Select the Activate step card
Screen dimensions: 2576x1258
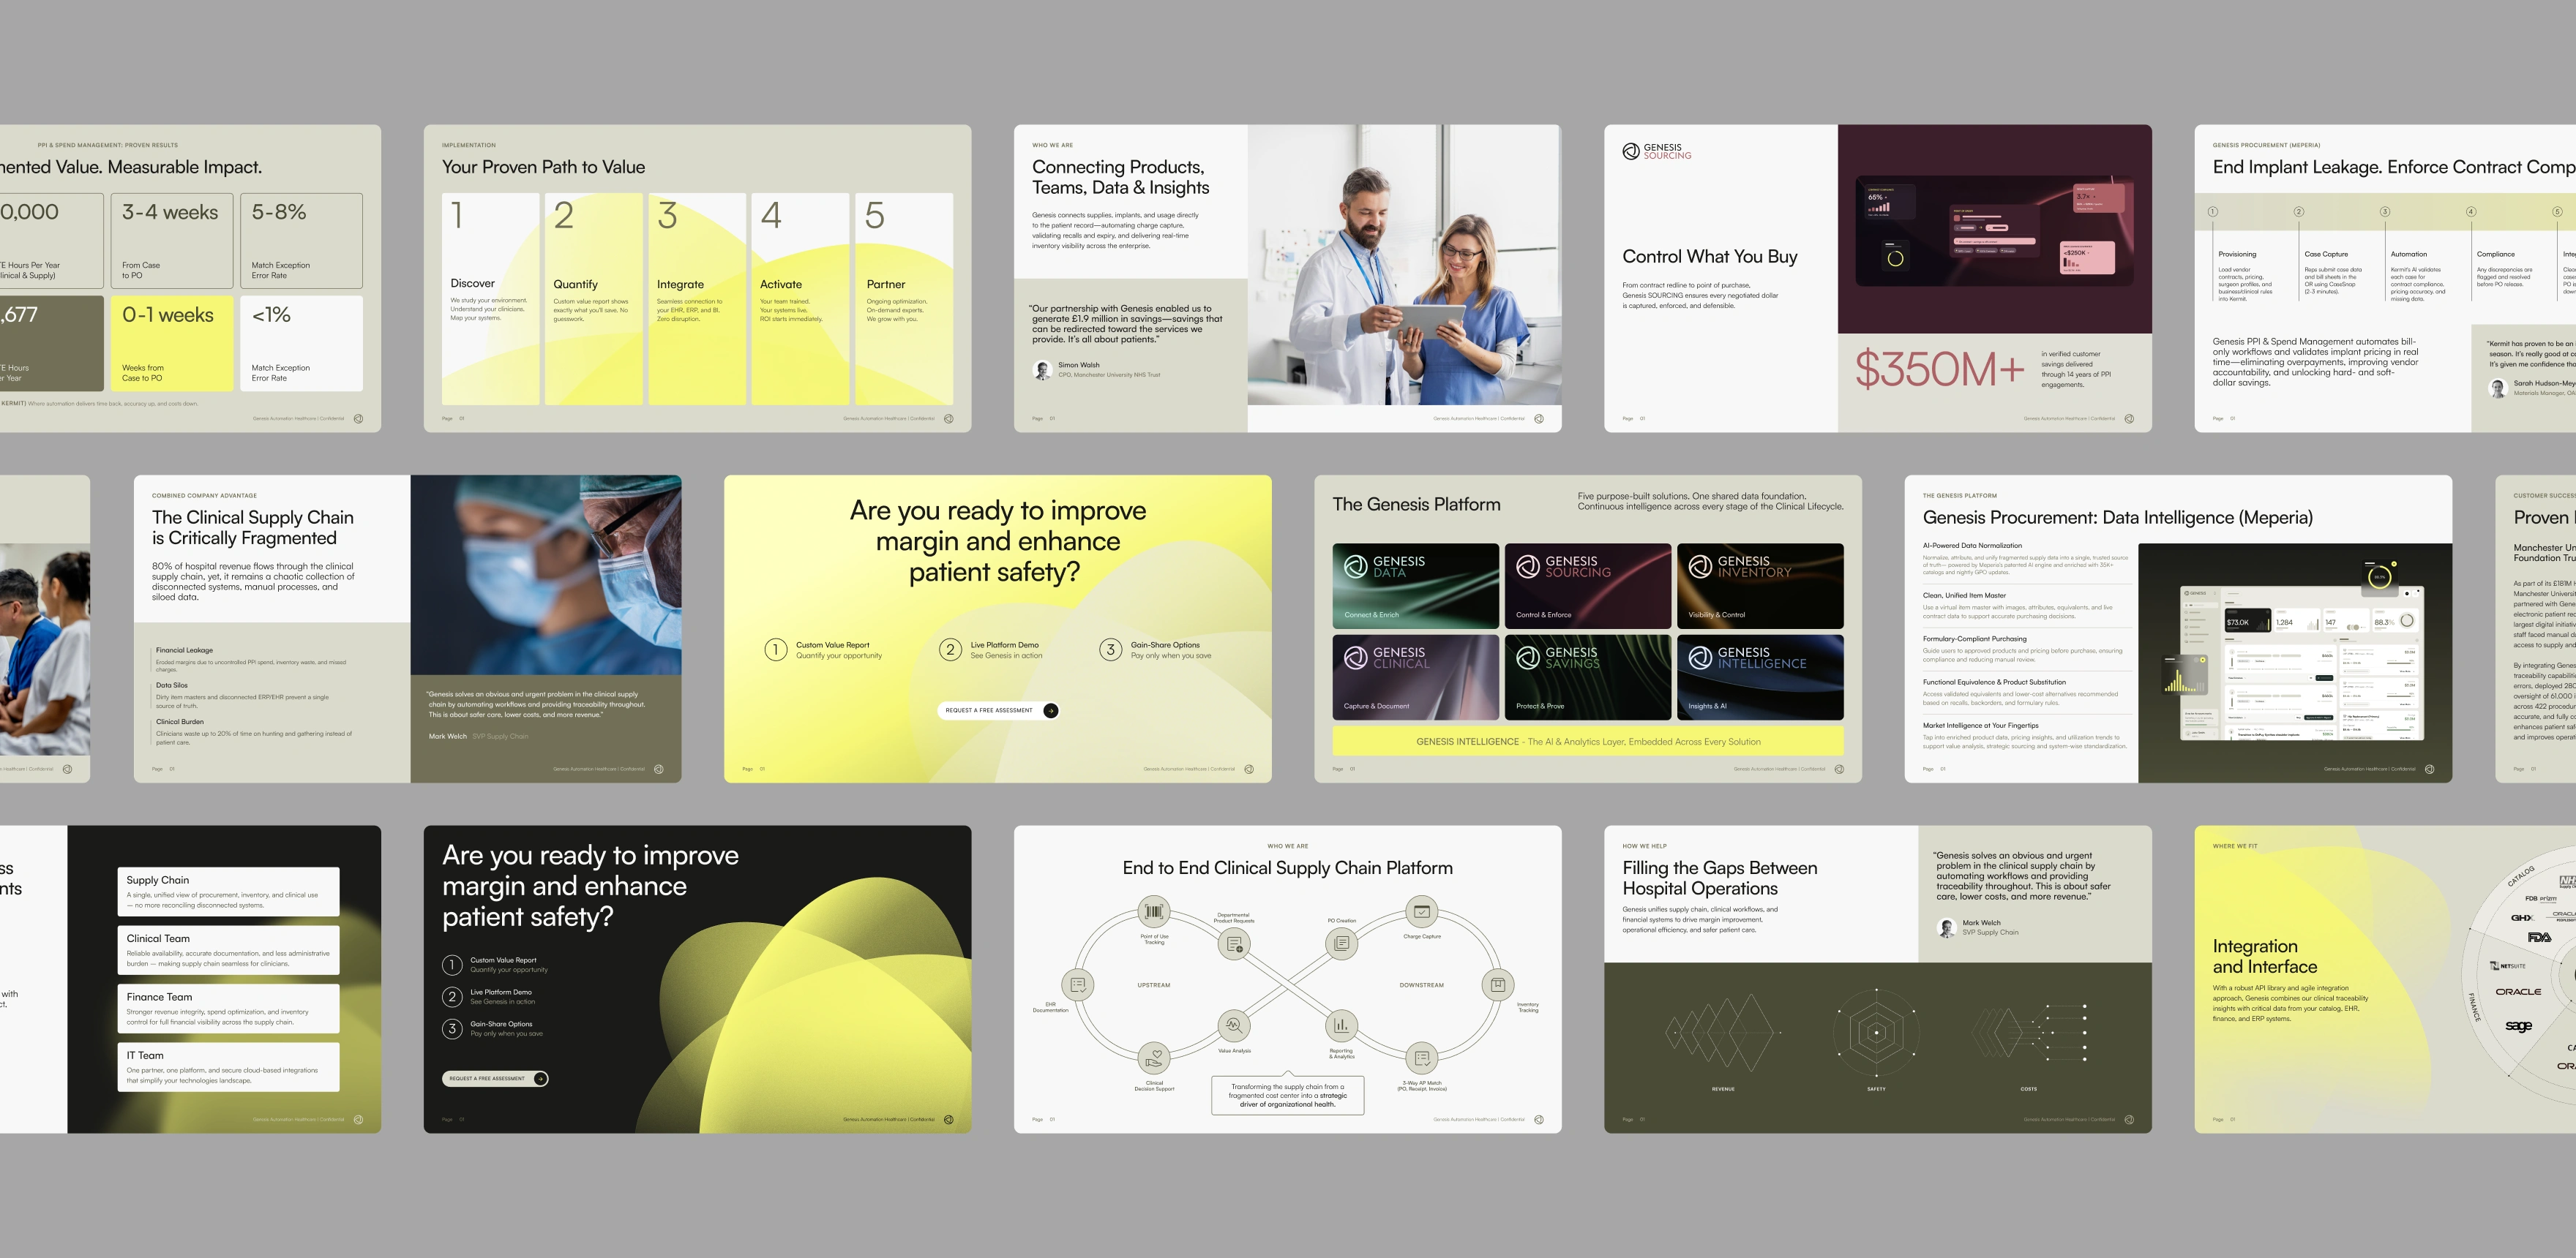pyautogui.click(x=800, y=298)
